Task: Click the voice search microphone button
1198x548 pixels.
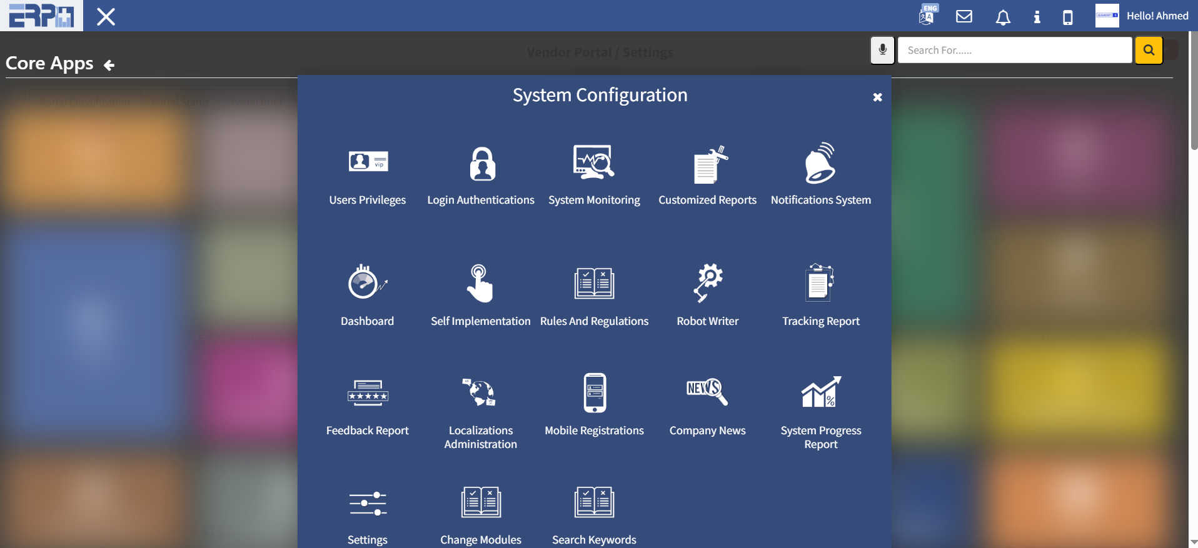Action: pos(882,50)
